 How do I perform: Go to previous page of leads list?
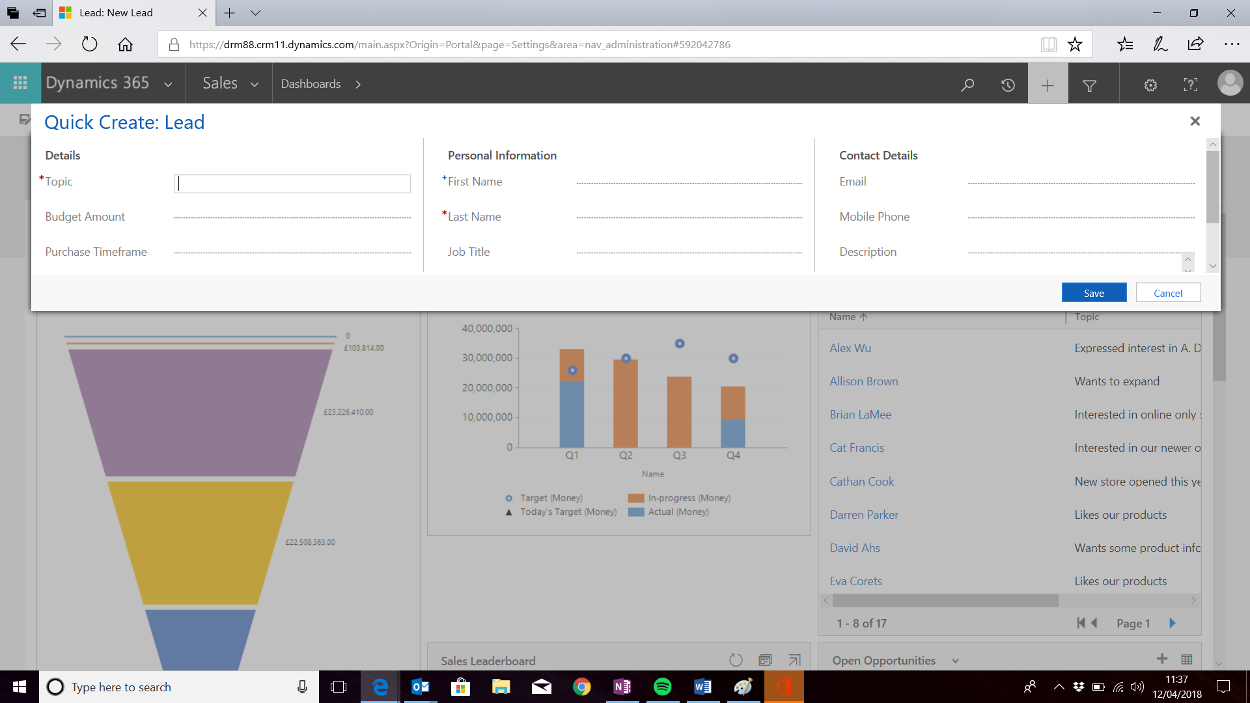(x=1094, y=623)
